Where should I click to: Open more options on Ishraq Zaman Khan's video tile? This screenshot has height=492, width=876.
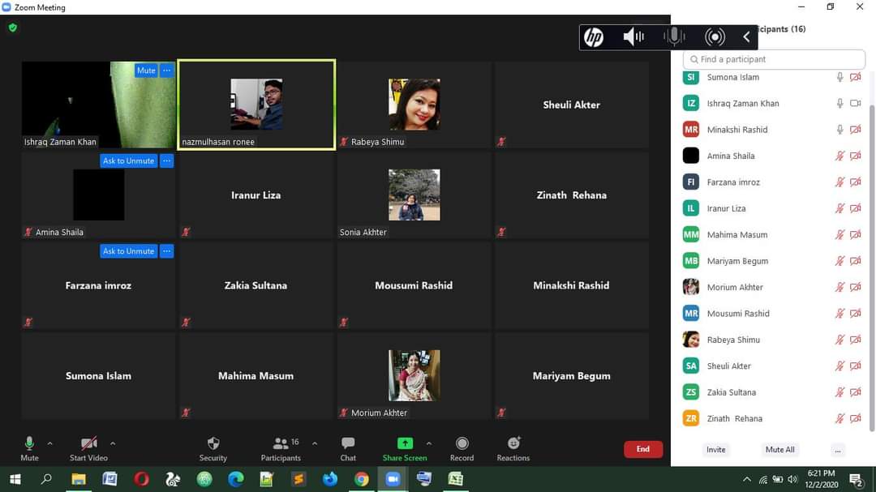click(166, 71)
